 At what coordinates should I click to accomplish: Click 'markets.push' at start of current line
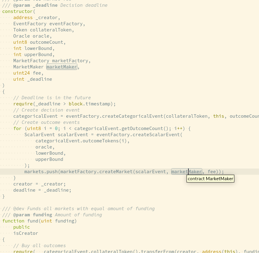(x=41, y=172)
